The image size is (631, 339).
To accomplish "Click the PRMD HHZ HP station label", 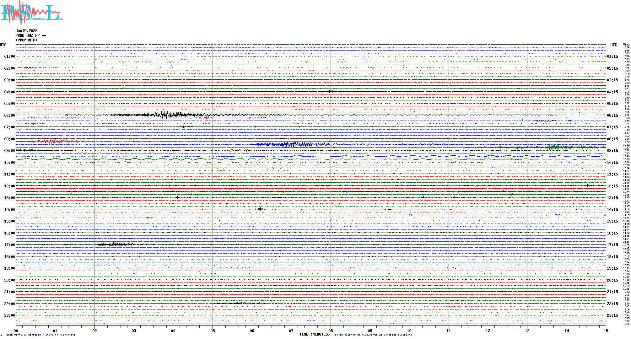I will click(x=31, y=35).
